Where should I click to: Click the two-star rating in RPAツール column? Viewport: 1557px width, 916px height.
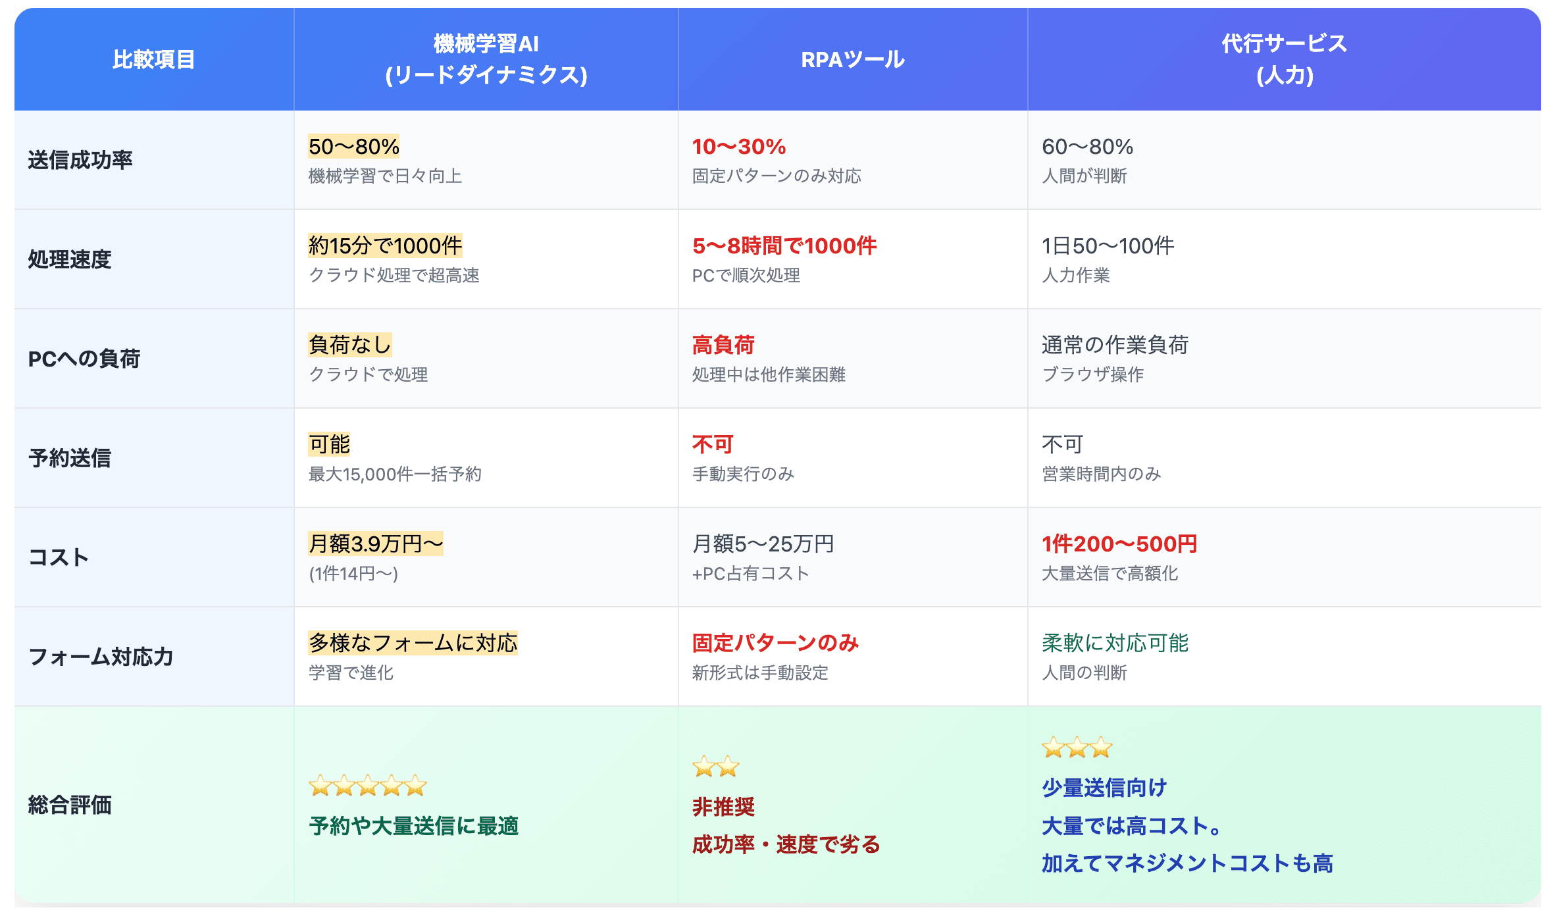[x=714, y=768]
